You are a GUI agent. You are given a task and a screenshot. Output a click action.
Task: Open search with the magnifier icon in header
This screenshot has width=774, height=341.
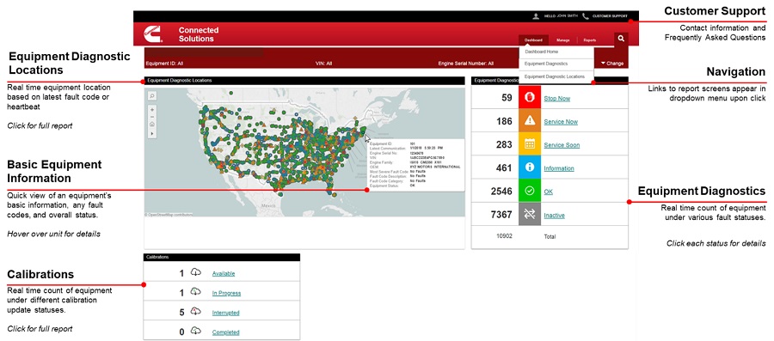pos(621,39)
